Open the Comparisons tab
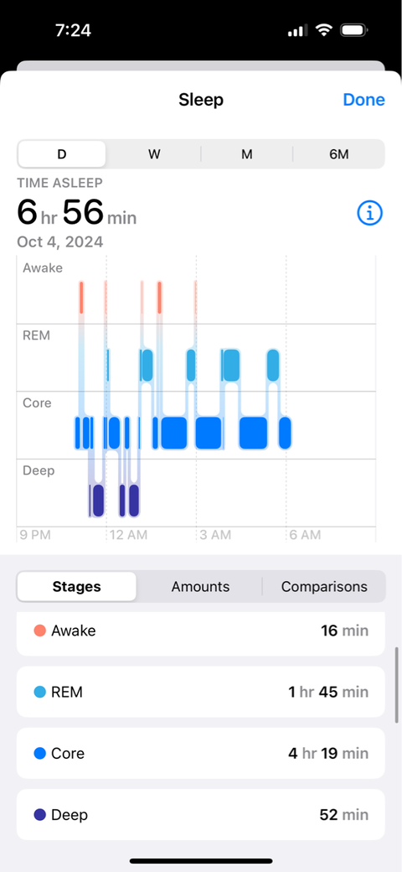 click(x=324, y=586)
